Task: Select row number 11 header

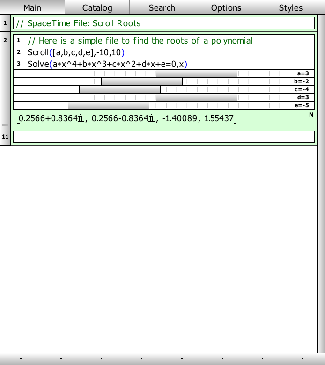Action: coord(5,137)
